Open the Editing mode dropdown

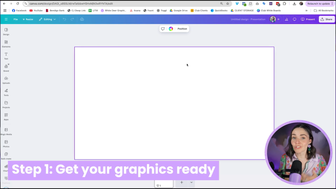47,19
